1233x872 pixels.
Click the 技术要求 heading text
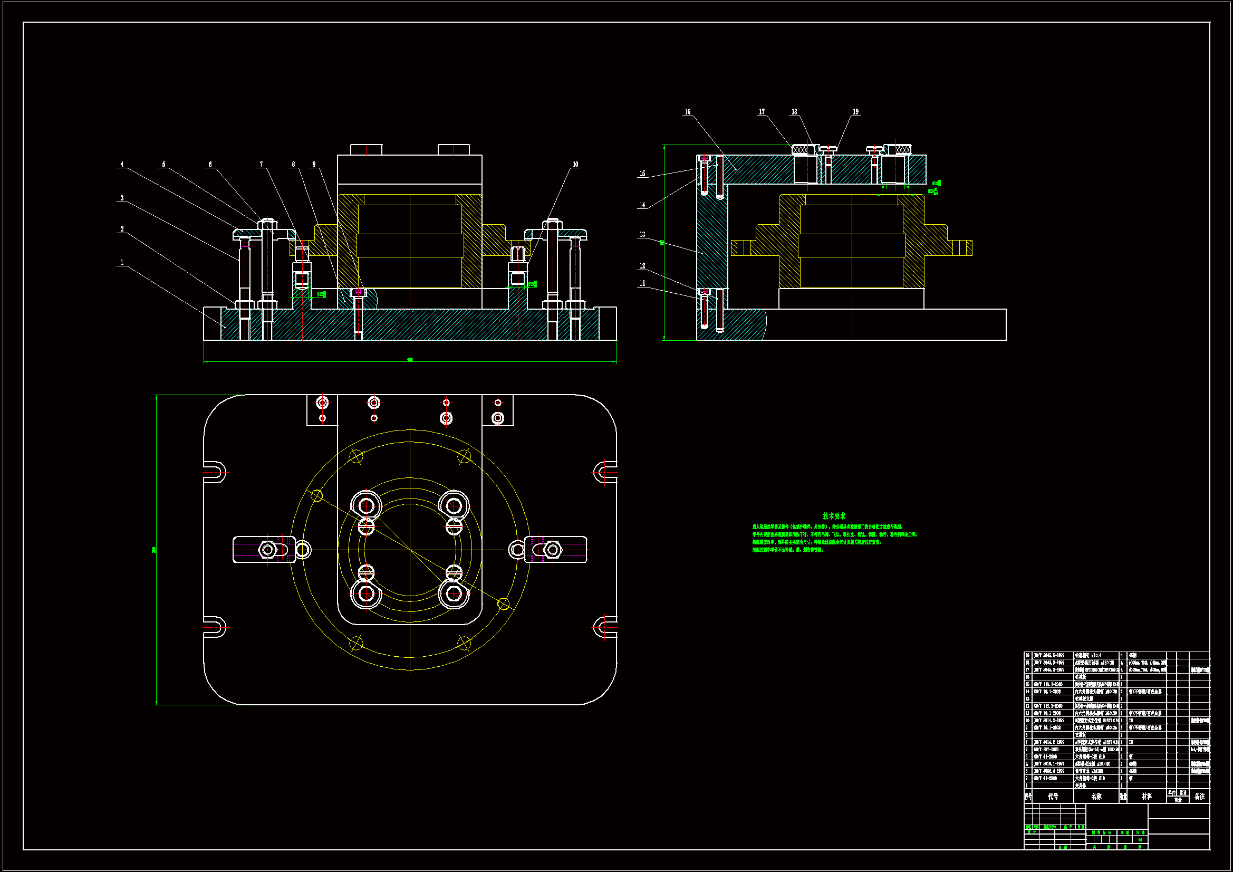click(x=834, y=516)
